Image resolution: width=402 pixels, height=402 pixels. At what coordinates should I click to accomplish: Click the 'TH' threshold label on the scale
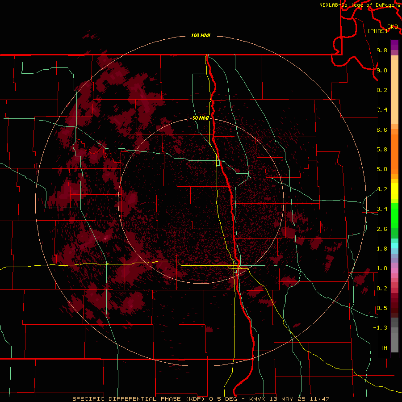click(x=384, y=348)
